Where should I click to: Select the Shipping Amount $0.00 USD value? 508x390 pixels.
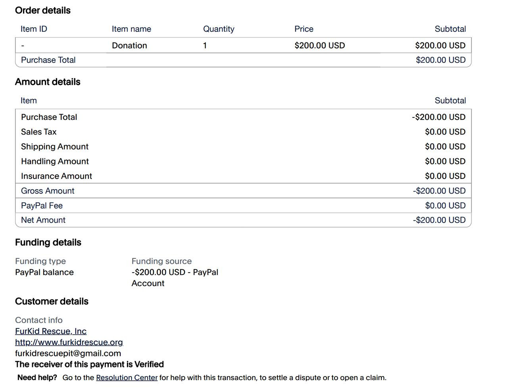[445, 147]
